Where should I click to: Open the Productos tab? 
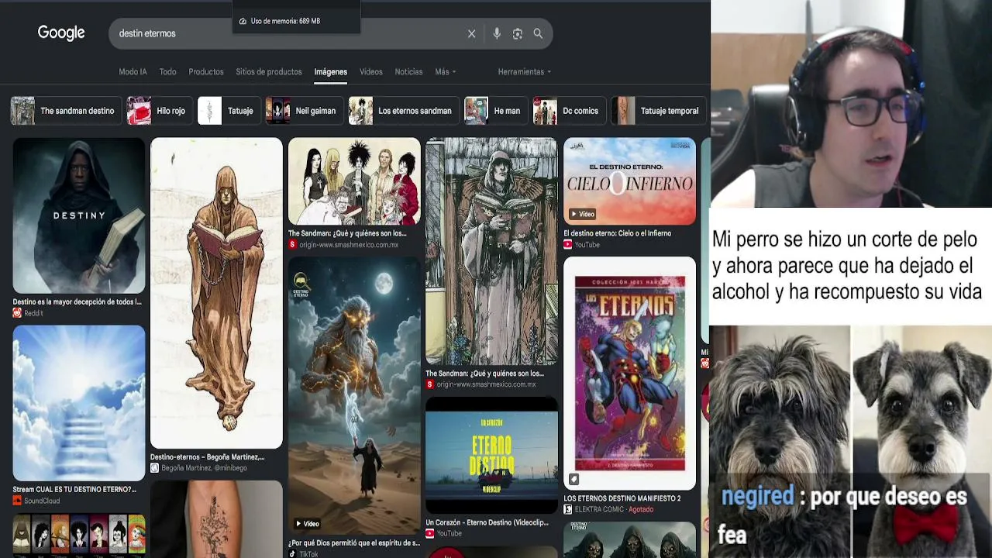click(206, 71)
